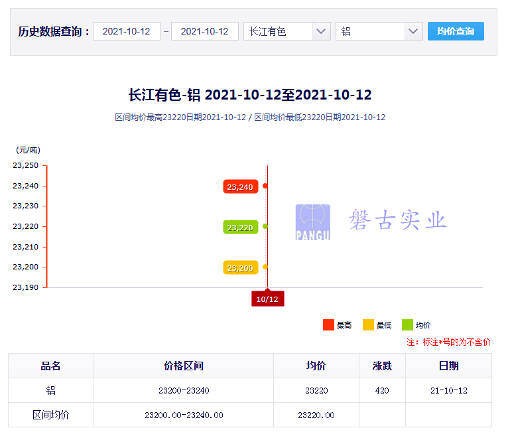Select the 价格区间 column header
Screen dimensions: 510x434
click(184, 366)
